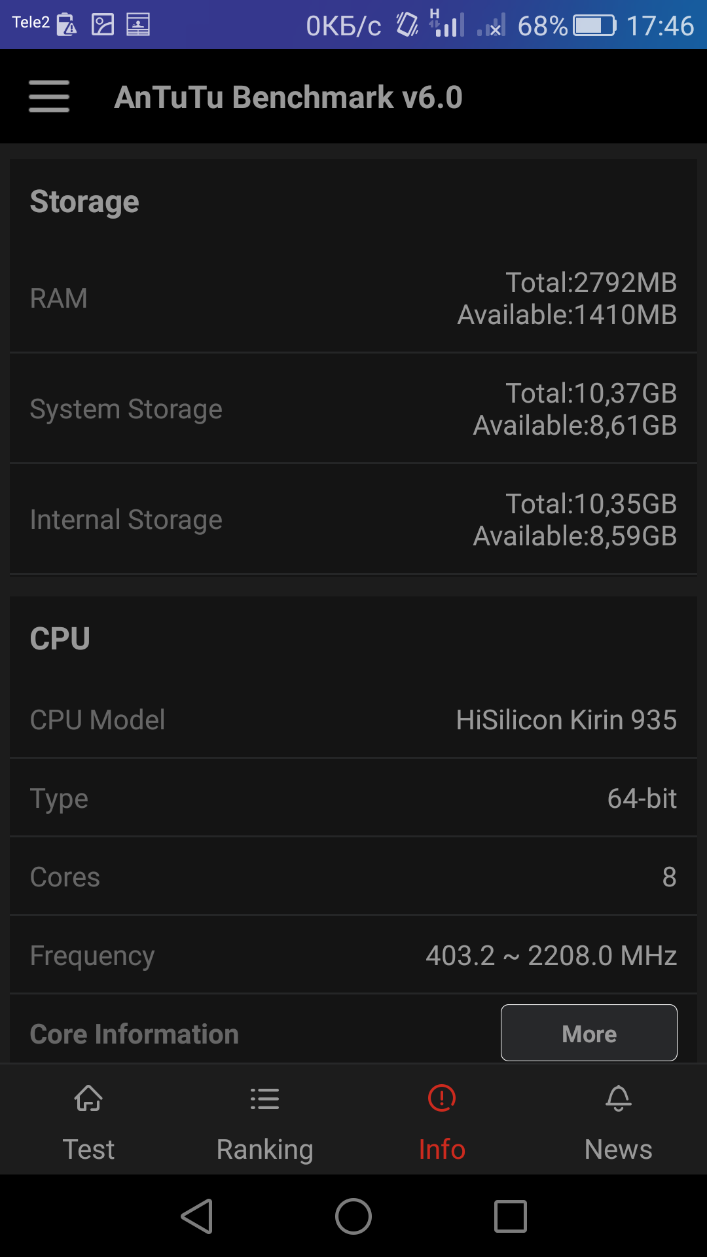Tap the Frequency row

pos(353,956)
